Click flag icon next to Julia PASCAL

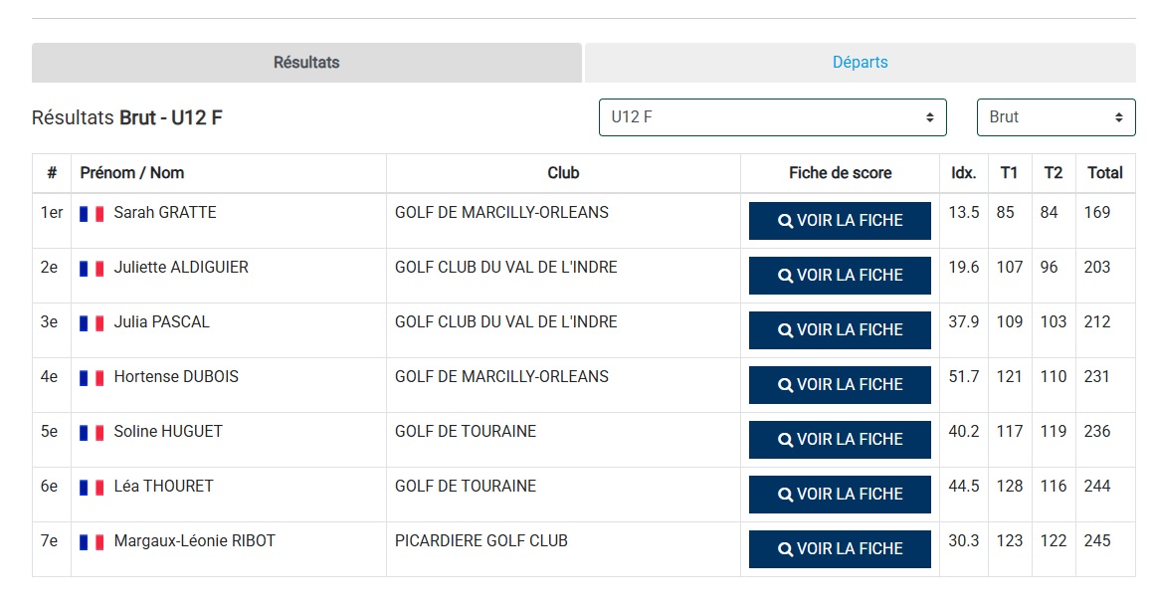(92, 323)
